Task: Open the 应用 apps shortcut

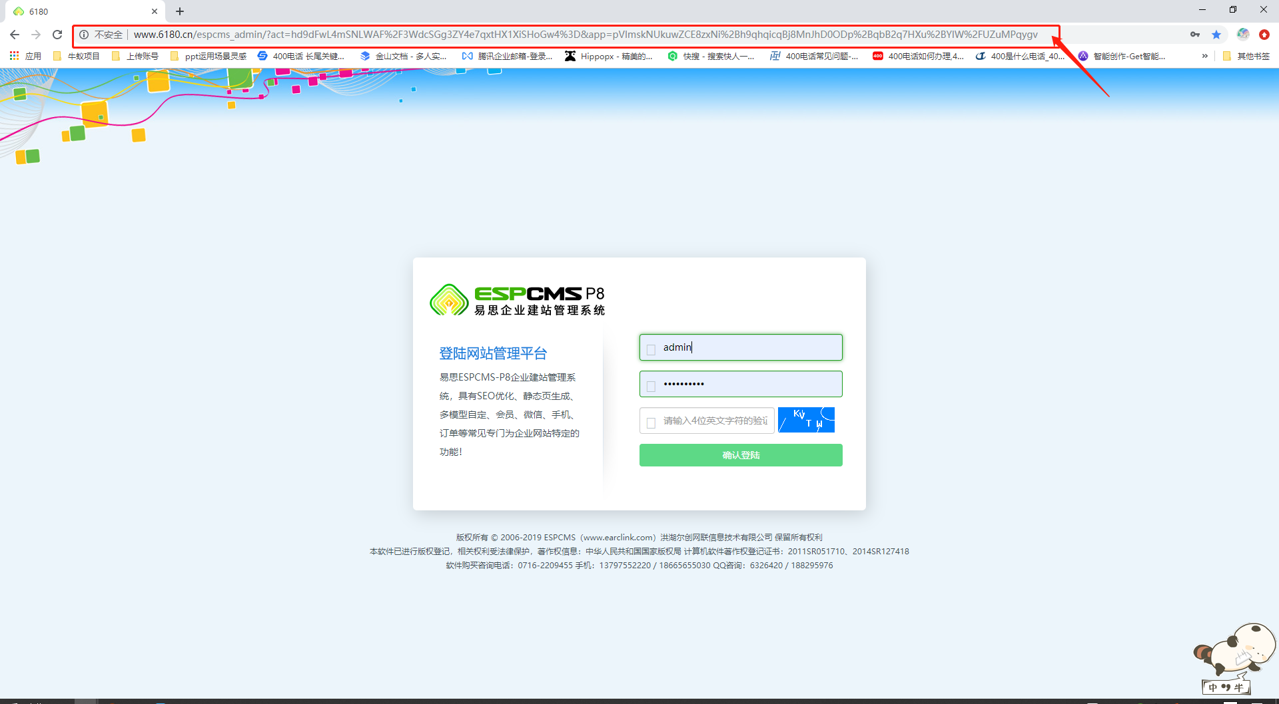Action: pyautogui.click(x=25, y=56)
